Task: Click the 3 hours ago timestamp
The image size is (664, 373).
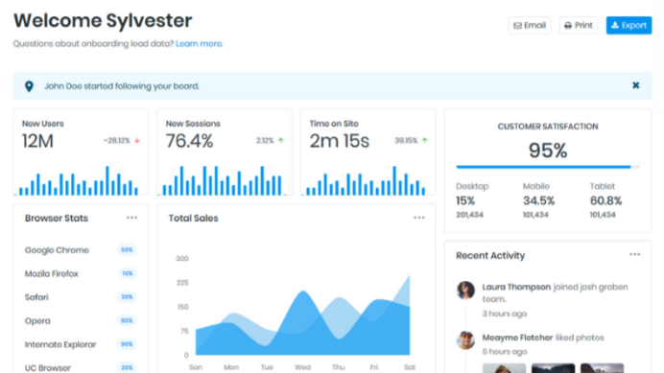Action: (505, 314)
